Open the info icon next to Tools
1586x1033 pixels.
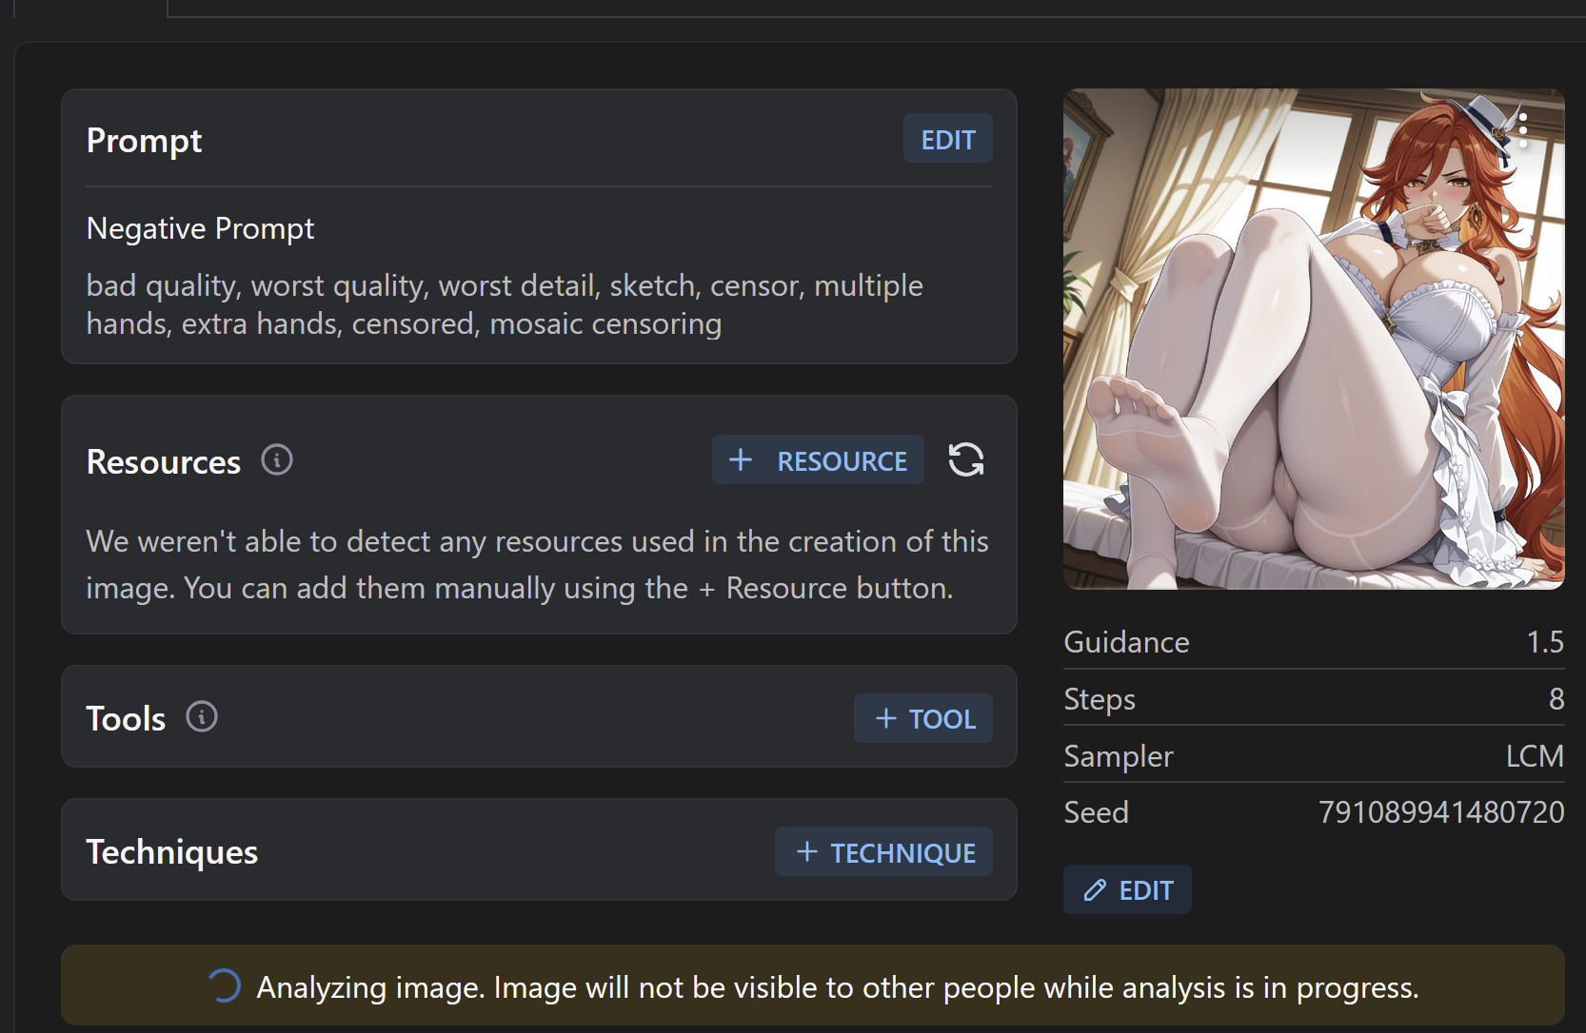(202, 717)
